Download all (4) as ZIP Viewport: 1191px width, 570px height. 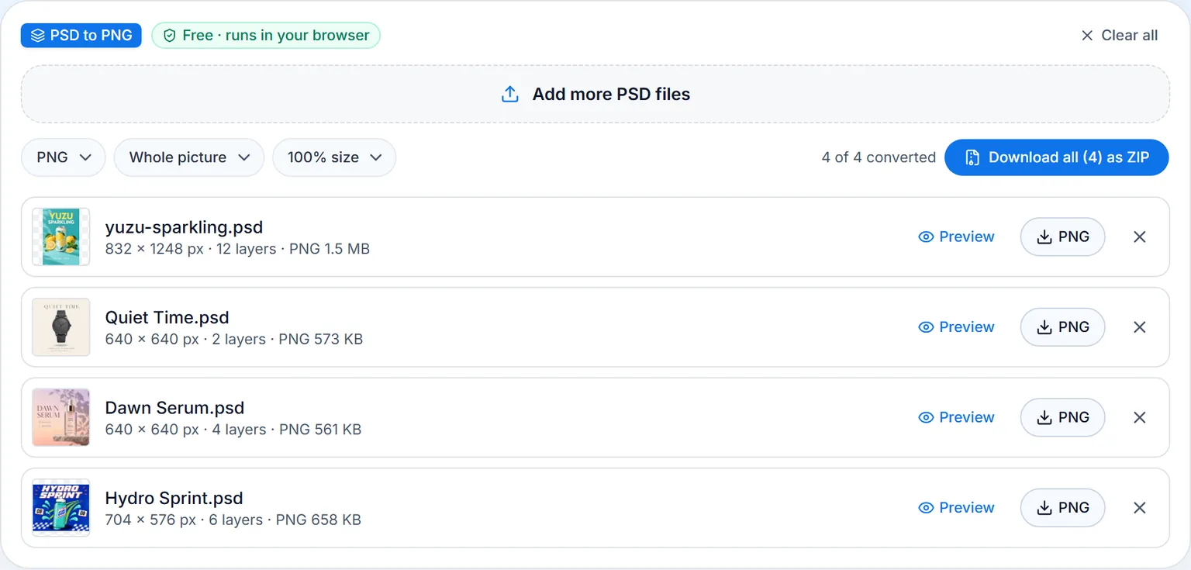1056,157
